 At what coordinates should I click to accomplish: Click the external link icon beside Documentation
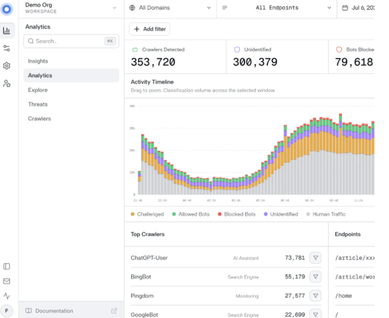[x=114, y=311]
